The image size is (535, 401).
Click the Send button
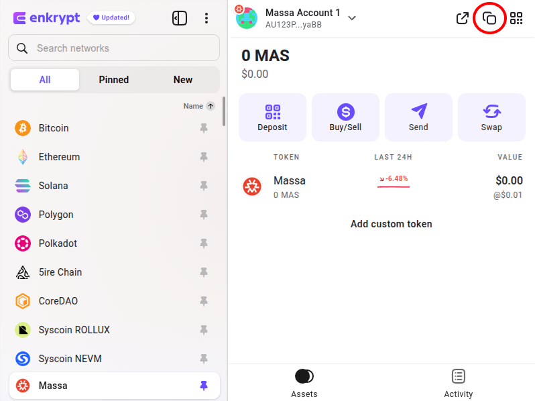(x=418, y=117)
